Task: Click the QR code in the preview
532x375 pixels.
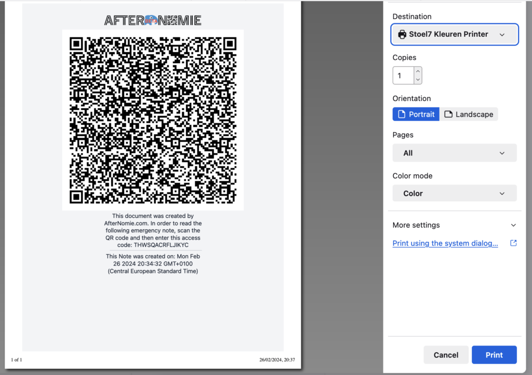Action: [153, 120]
